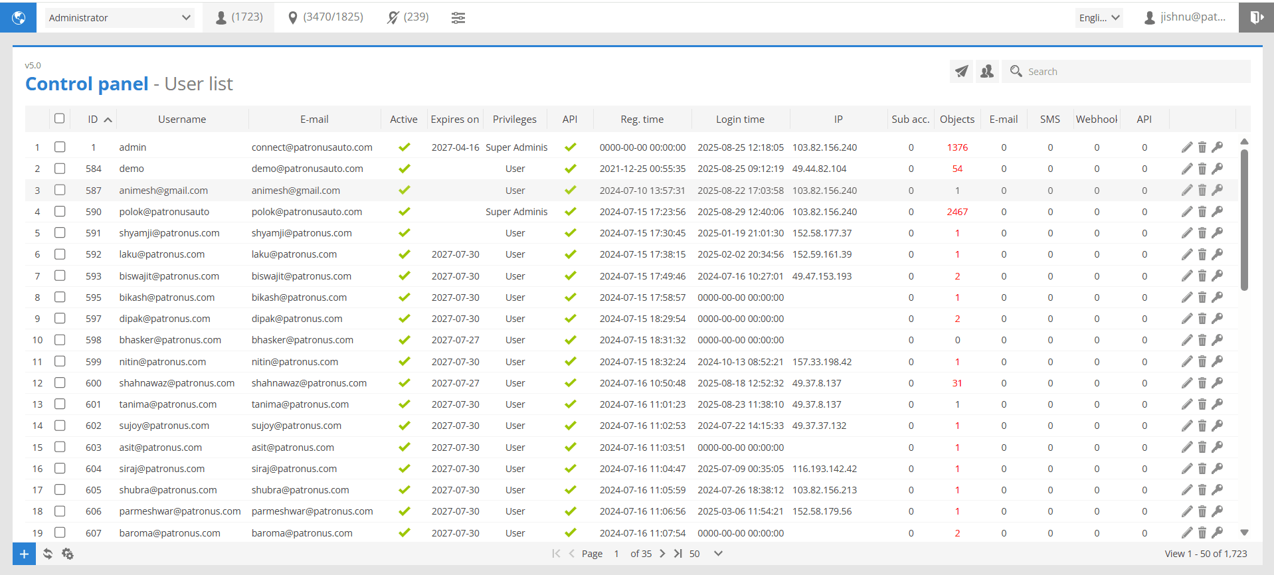The image size is (1274, 575).
Task: Open the sliders settings icon in top bar
Action: pyautogui.click(x=458, y=18)
